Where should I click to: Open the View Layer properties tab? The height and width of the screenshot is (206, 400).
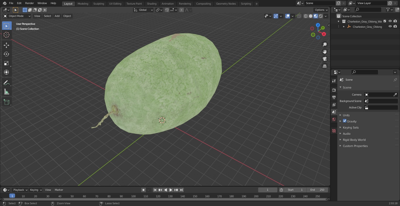coord(334,105)
